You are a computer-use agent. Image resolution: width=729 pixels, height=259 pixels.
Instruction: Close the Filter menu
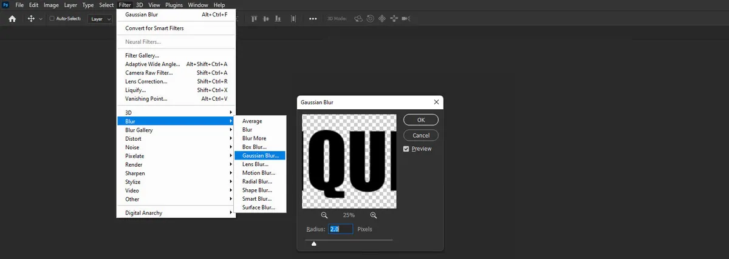coord(125,5)
